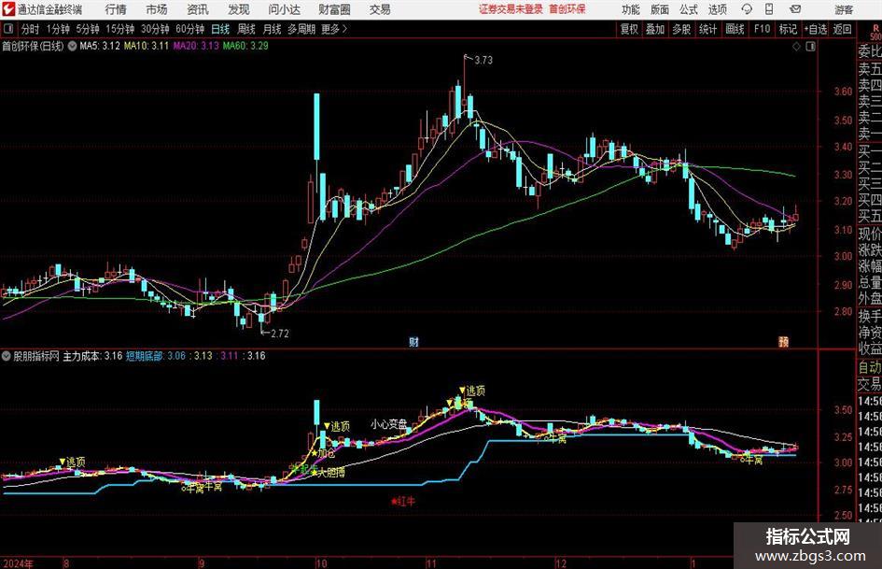Screen dimensions: 882x569
Task: Click the 游客 user account label
Action: pyautogui.click(x=844, y=9)
